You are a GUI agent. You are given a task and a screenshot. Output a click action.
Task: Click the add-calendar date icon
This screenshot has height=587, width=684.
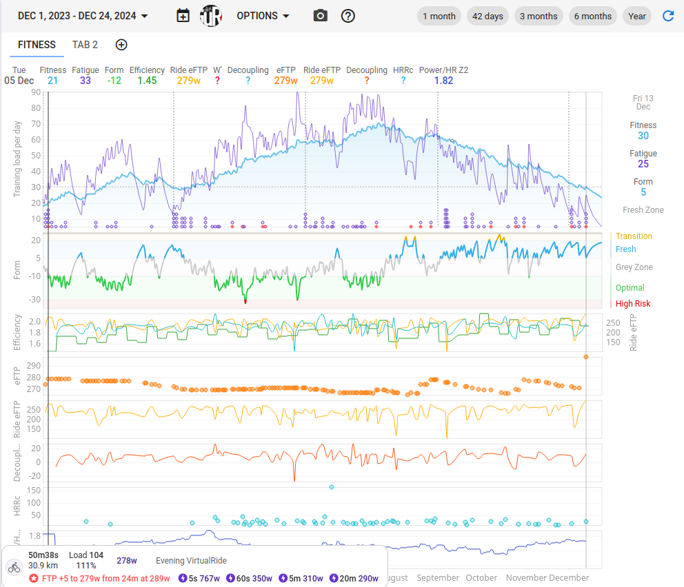click(183, 16)
